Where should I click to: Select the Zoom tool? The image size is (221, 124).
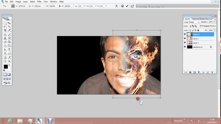point(9,61)
